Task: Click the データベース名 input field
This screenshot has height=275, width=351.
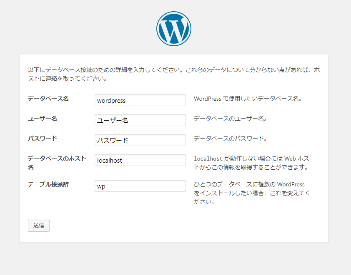Action: [x=140, y=100]
